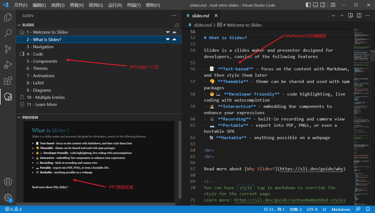Image resolution: width=375 pixels, height=213 pixels.
Task: Open sli.dev/guide/syntax#embedded-styles link
Action: click(x=290, y=200)
